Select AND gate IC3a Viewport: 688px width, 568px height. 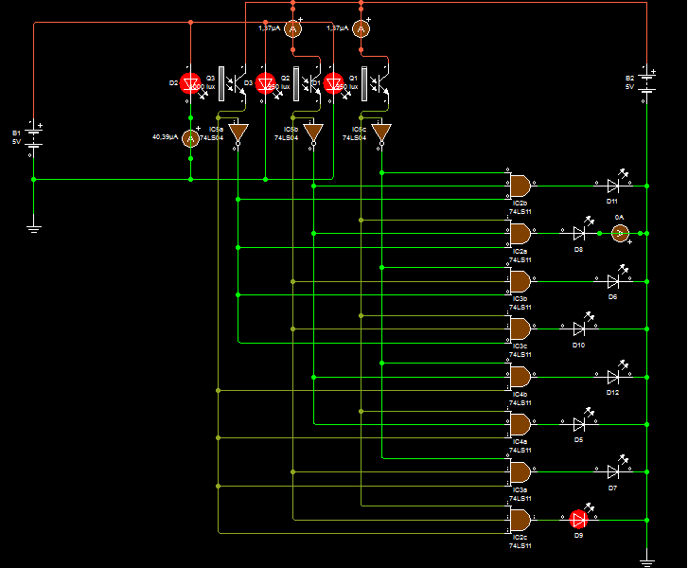coord(520,472)
